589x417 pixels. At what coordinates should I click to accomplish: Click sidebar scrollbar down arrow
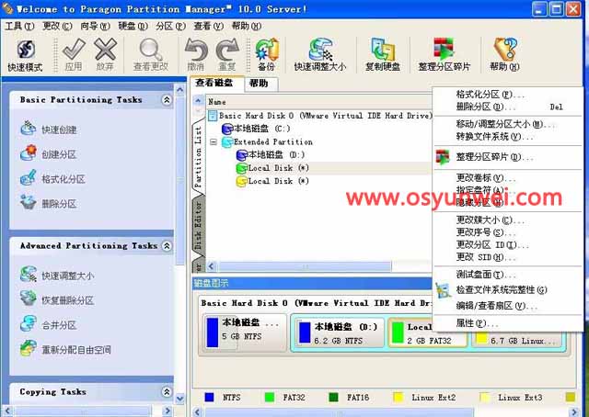180,399
